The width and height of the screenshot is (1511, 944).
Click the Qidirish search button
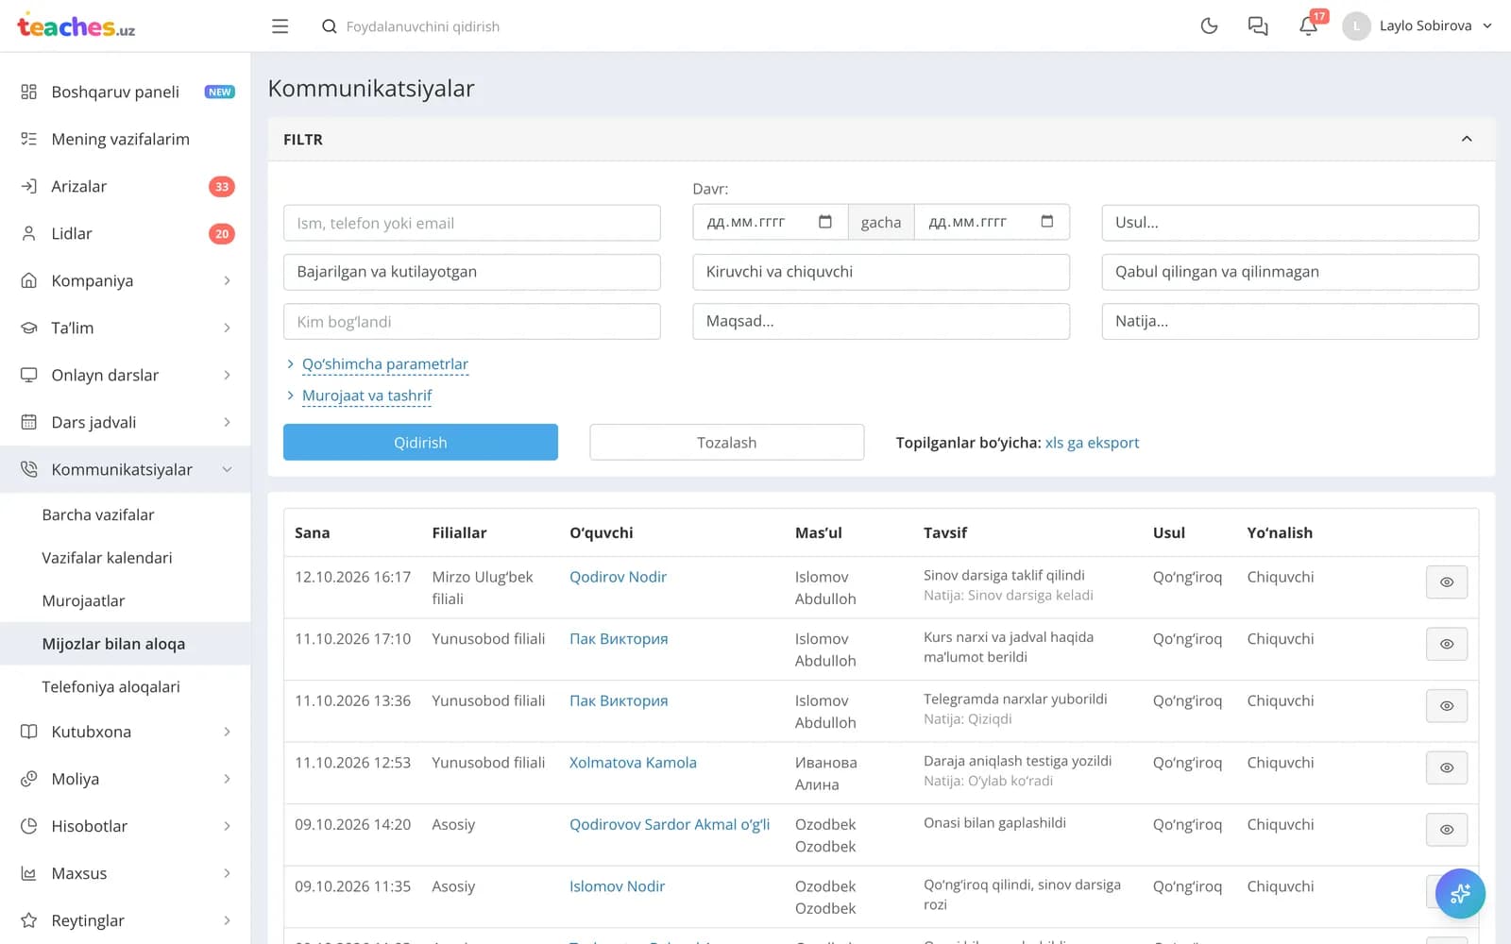tap(420, 442)
